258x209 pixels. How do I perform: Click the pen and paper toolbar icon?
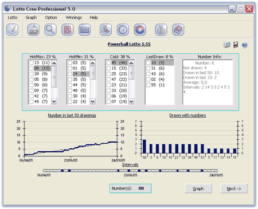point(13,30)
